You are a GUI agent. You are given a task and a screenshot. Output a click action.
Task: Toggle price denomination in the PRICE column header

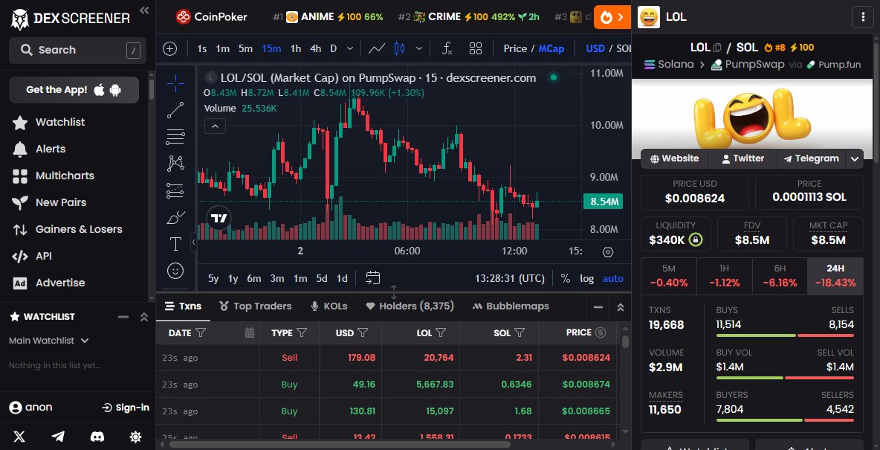pyautogui.click(x=601, y=332)
